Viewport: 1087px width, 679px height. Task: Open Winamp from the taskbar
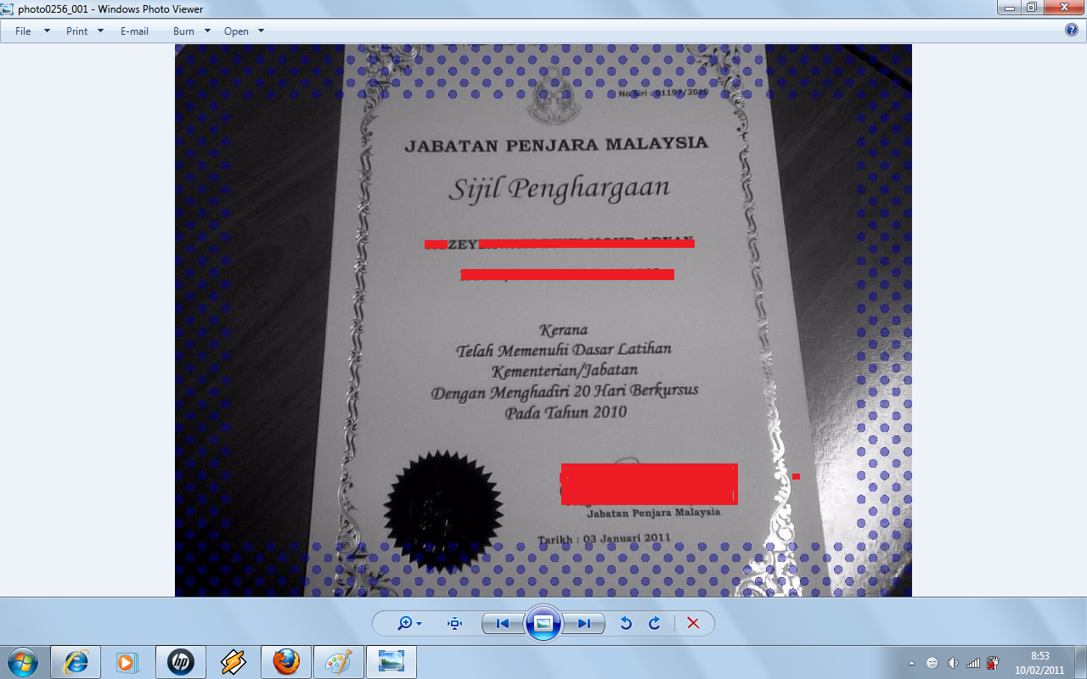pyautogui.click(x=233, y=662)
